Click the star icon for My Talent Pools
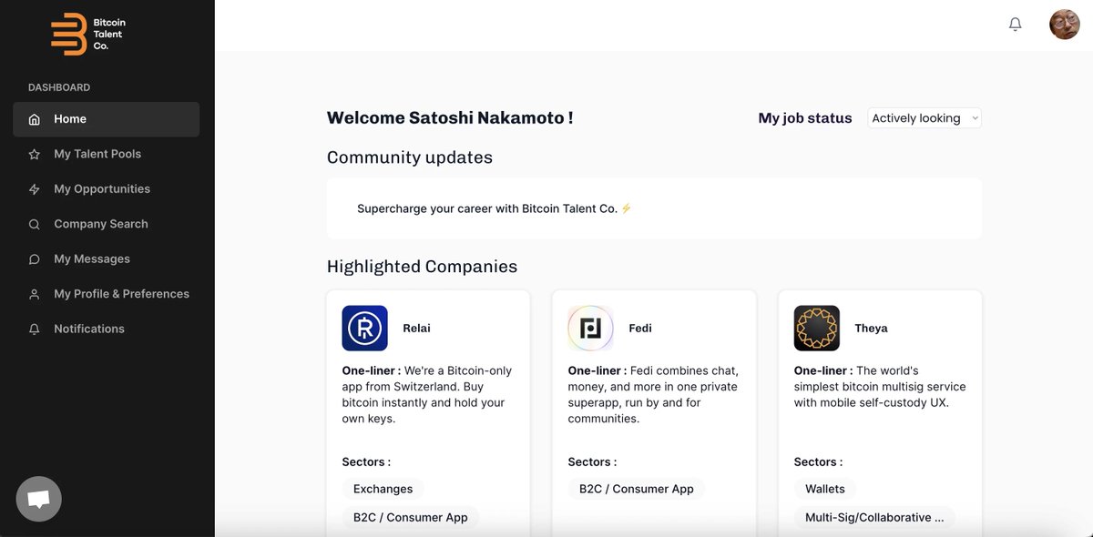Viewport: 1093px width, 537px height. click(35, 155)
